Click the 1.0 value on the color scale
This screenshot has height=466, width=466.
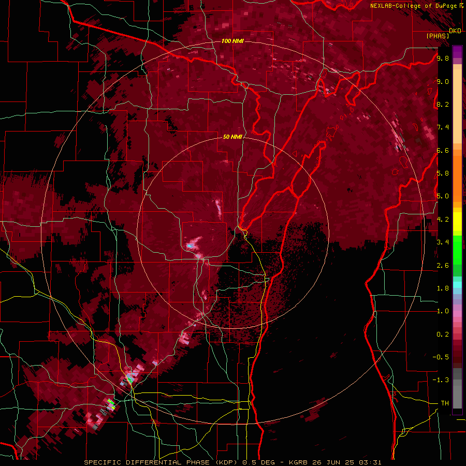pos(443,311)
